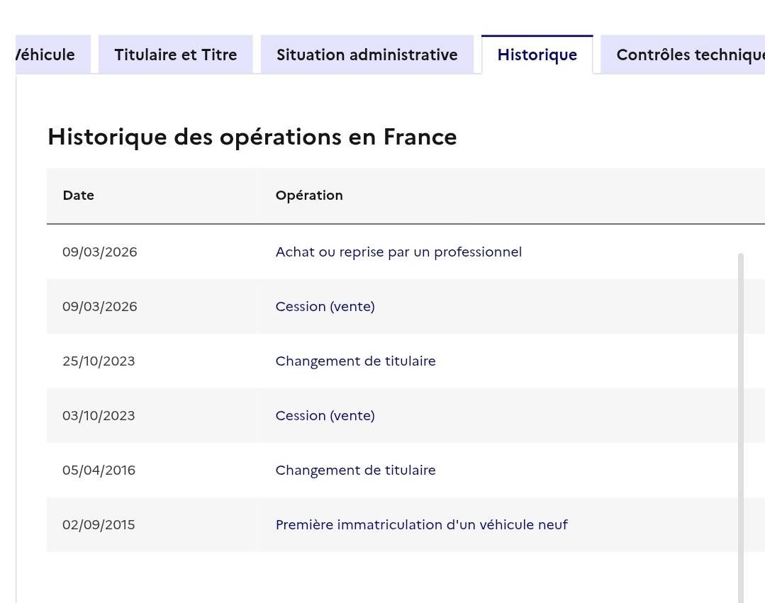Image resolution: width=765 pixels, height=603 pixels.
Task: Click the 03/10/2023 date cell
Action: 99,415
